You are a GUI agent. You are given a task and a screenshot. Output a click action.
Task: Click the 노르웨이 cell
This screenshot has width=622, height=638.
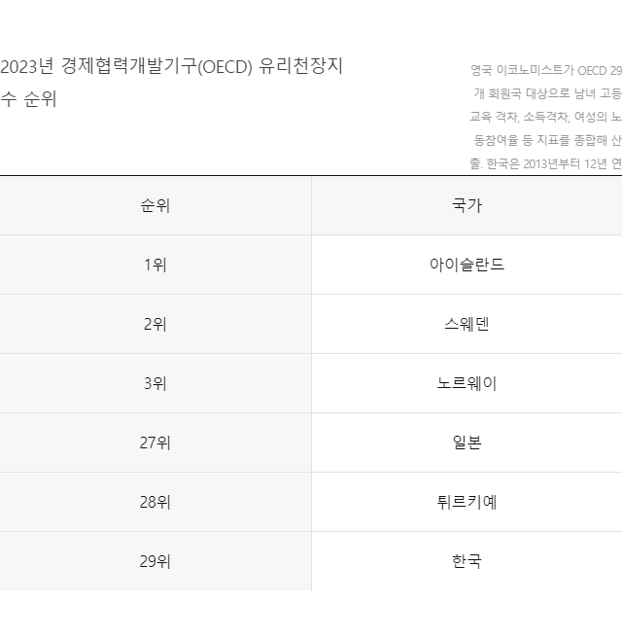tap(466, 383)
